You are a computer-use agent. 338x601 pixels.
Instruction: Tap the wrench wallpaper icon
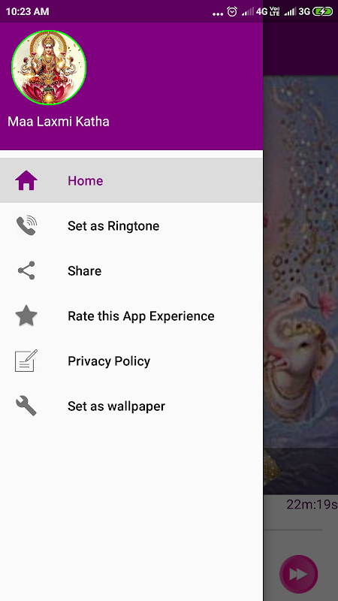[26, 406]
